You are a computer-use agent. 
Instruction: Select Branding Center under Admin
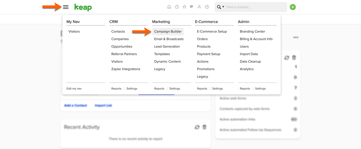[252, 32]
